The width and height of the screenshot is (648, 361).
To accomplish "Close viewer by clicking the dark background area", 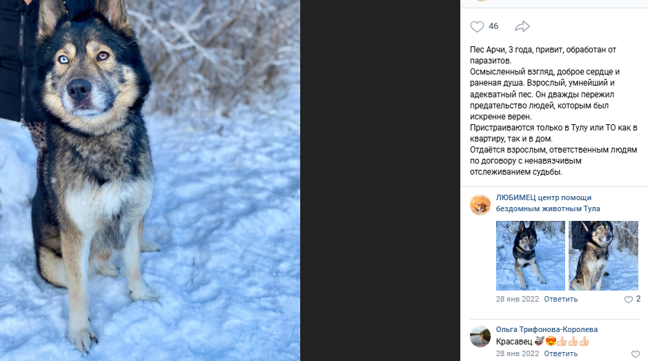I will click(380, 180).
